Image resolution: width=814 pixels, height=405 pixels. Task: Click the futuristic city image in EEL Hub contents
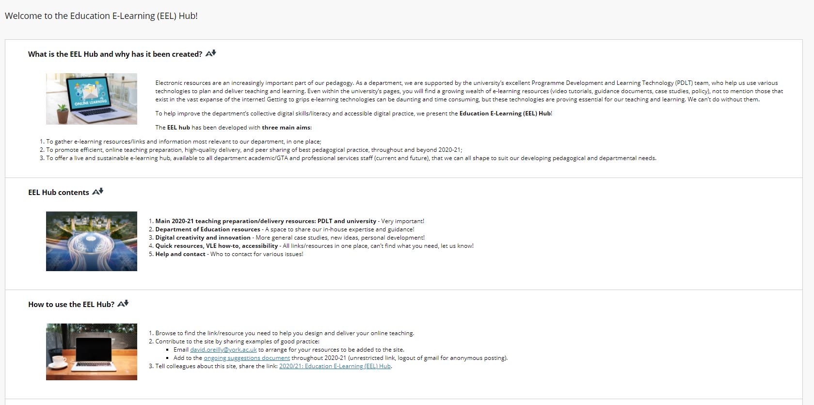tap(92, 241)
